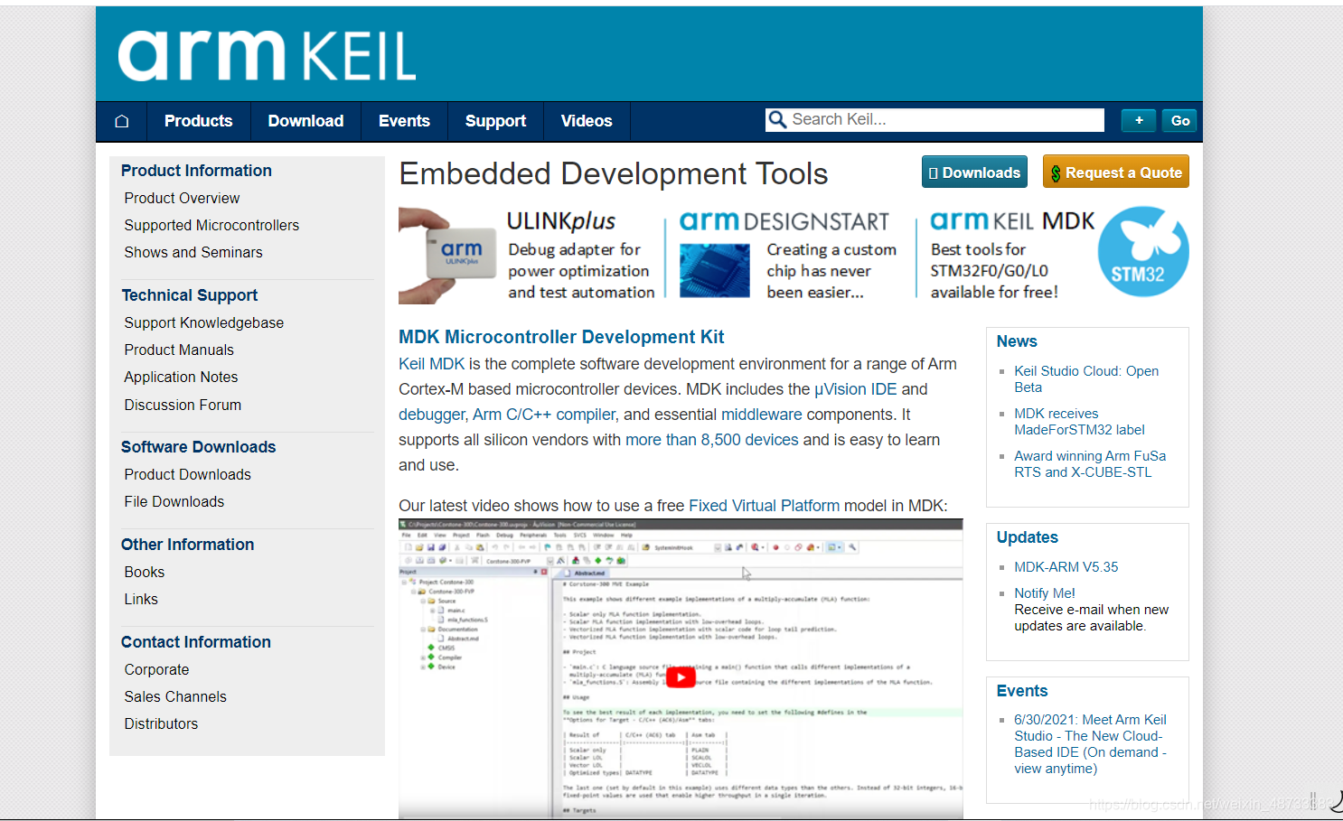
Task: Click the Embedded Development Tools page title
Action: click(614, 173)
